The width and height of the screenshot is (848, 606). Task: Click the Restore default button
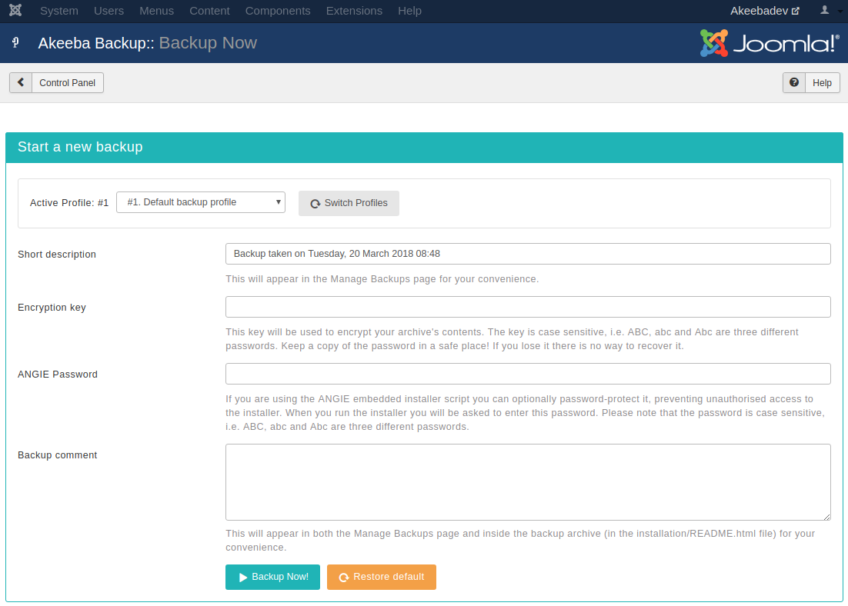pyautogui.click(x=381, y=577)
